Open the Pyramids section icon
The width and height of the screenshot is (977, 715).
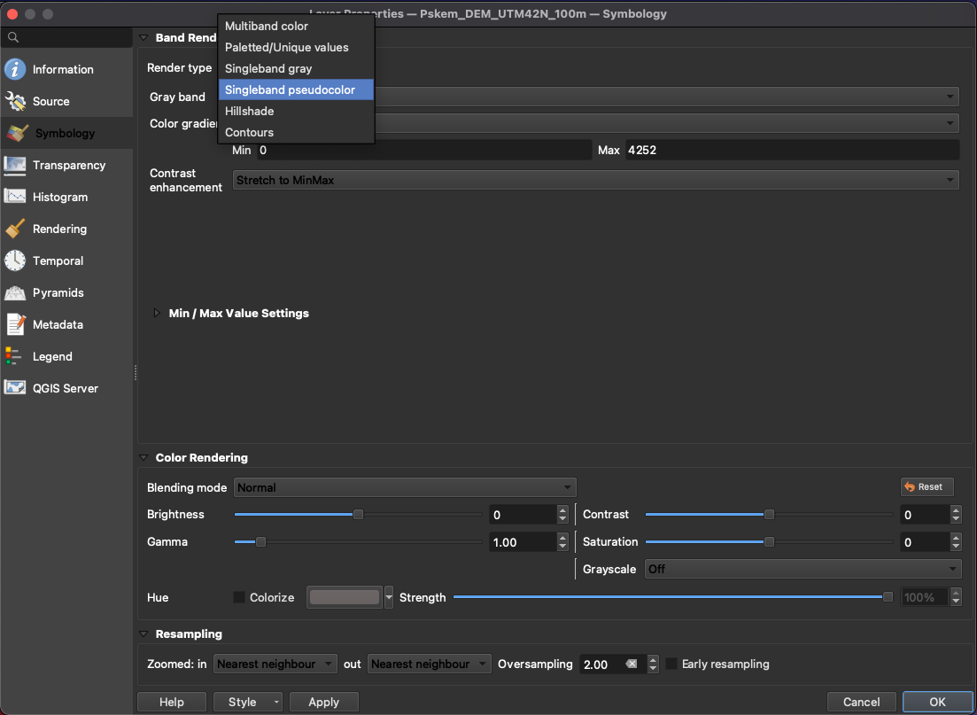tap(15, 292)
